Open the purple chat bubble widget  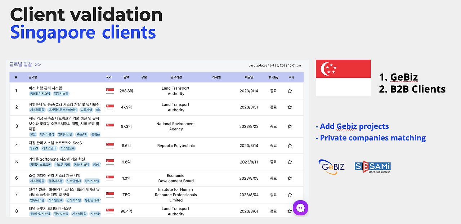(300, 208)
